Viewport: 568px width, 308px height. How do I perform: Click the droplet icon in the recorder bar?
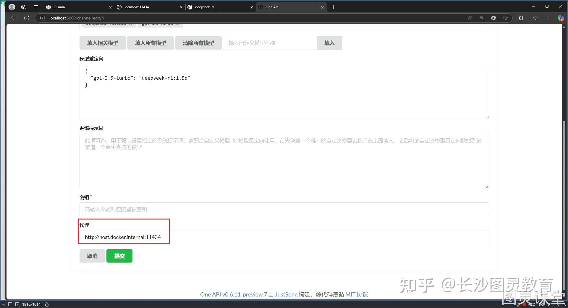pos(47,304)
